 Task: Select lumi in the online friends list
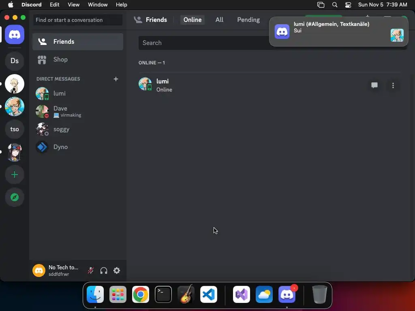(x=270, y=85)
